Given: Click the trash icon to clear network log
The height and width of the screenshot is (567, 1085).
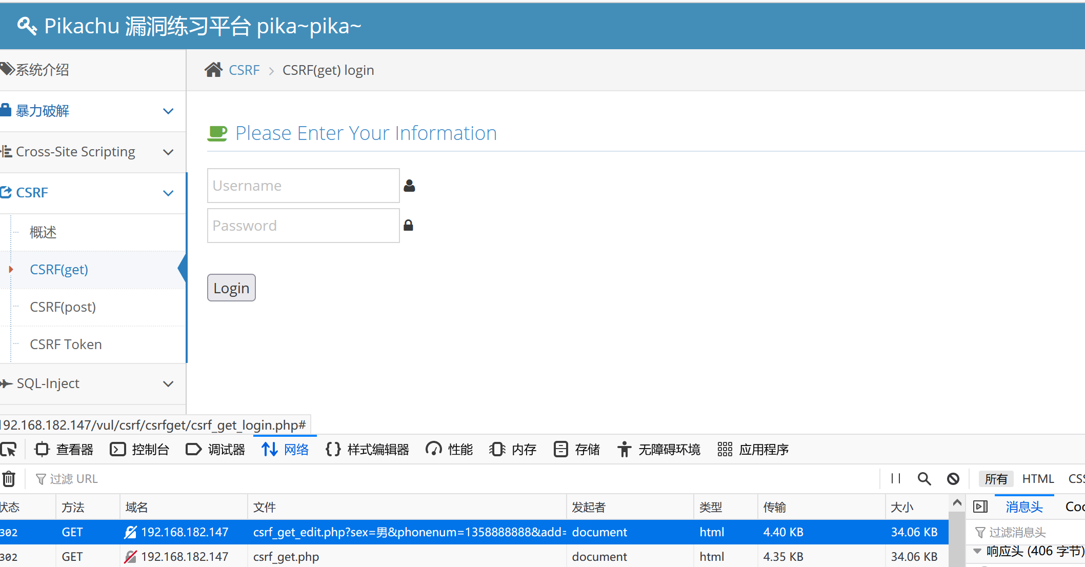Looking at the screenshot, I should [x=9, y=479].
